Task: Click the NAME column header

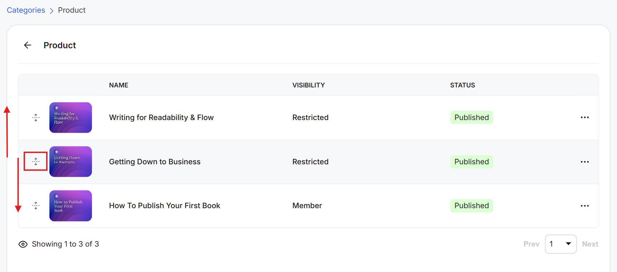Action: coord(119,85)
